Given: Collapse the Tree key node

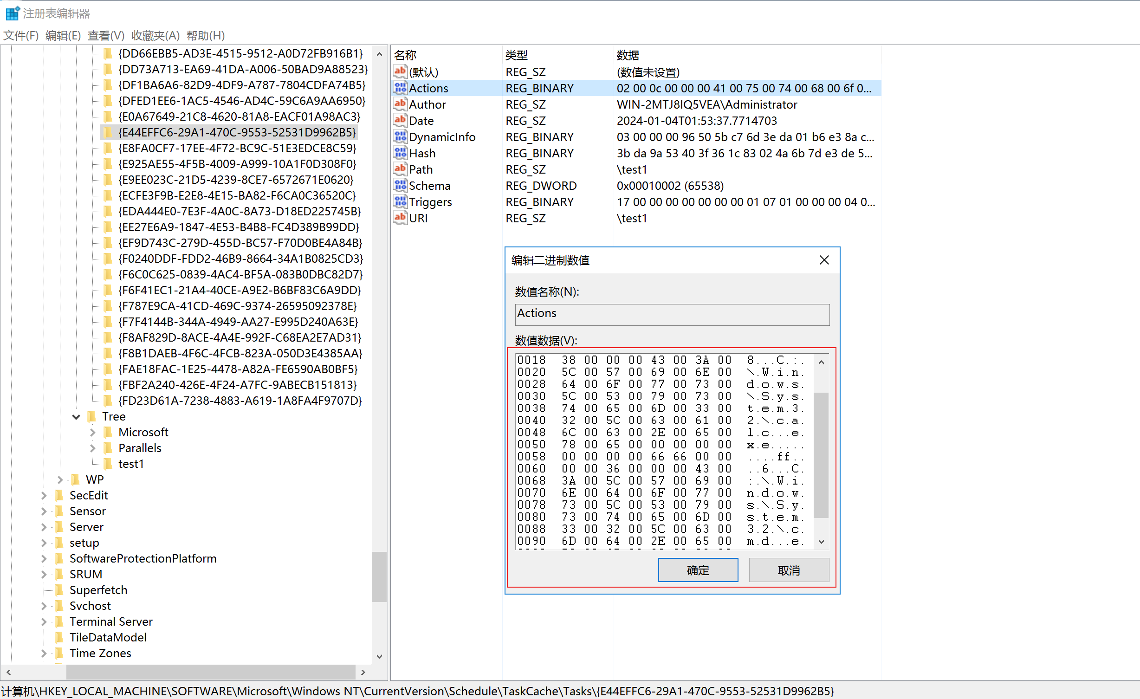Looking at the screenshot, I should tap(76, 417).
